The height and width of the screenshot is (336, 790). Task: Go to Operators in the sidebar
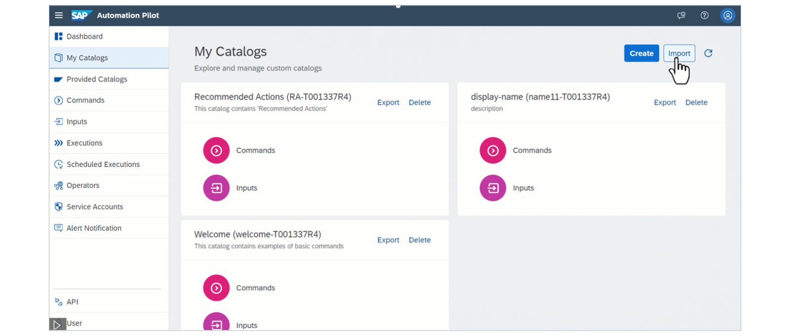tap(109, 185)
